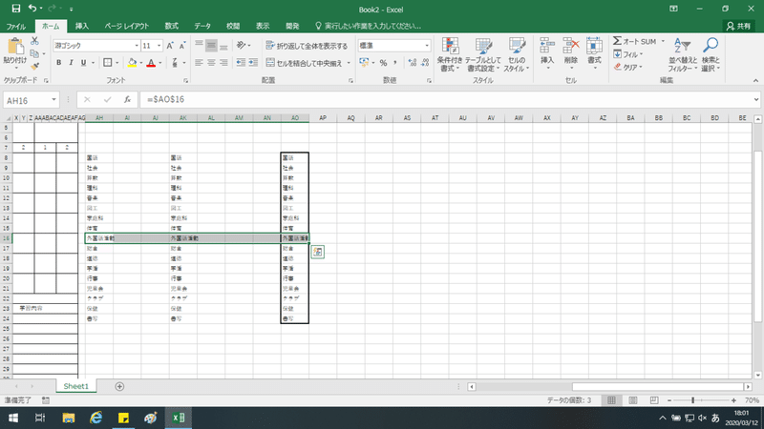Switch to the 挿入 ribbon tab
Screen dimensions: 764x429
[x=82, y=26]
